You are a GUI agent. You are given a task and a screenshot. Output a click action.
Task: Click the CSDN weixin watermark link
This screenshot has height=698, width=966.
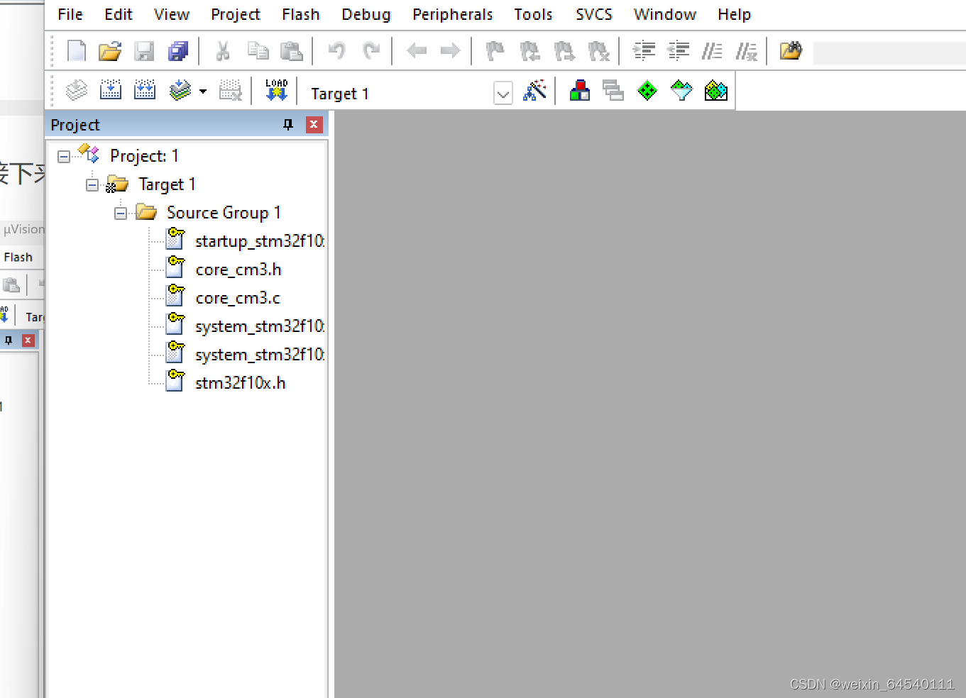coord(872,684)
